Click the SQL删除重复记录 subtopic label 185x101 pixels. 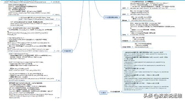[115, 91]
